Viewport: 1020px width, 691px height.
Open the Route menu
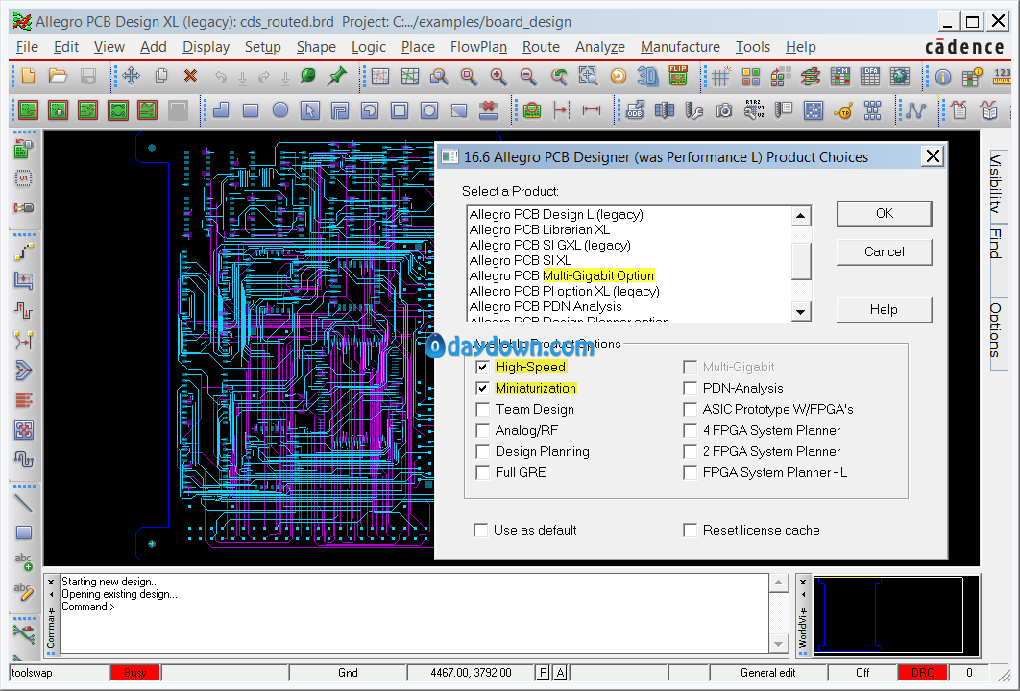541,47
